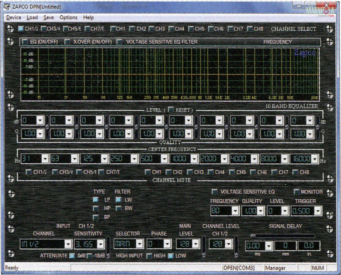The width and height of the screenshot is (341, 275).
Task: Click the Signal Delay inches value field
Action: click(x=309, y=246)
